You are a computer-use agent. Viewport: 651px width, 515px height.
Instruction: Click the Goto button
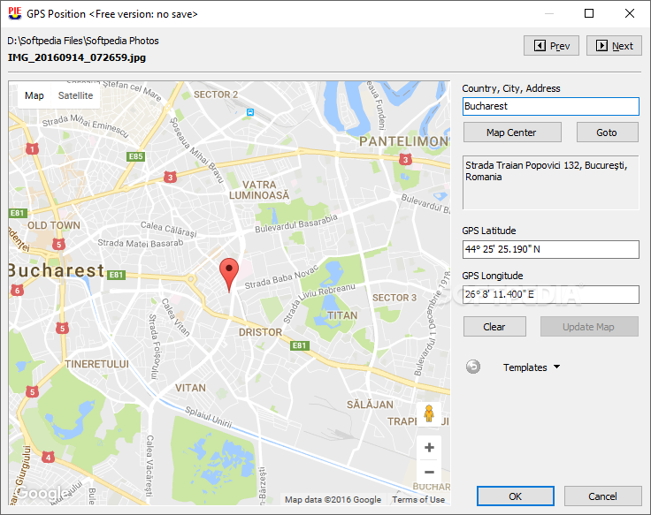click(x=607, y=133)
